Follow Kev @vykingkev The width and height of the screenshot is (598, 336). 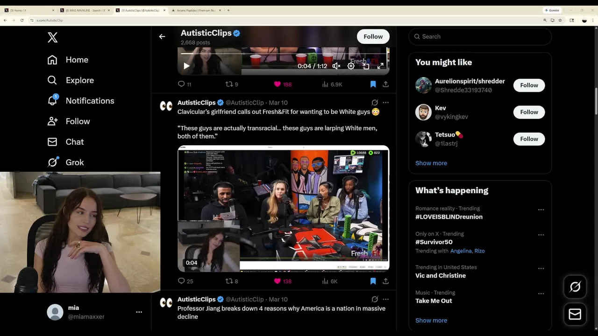(529, 112)
